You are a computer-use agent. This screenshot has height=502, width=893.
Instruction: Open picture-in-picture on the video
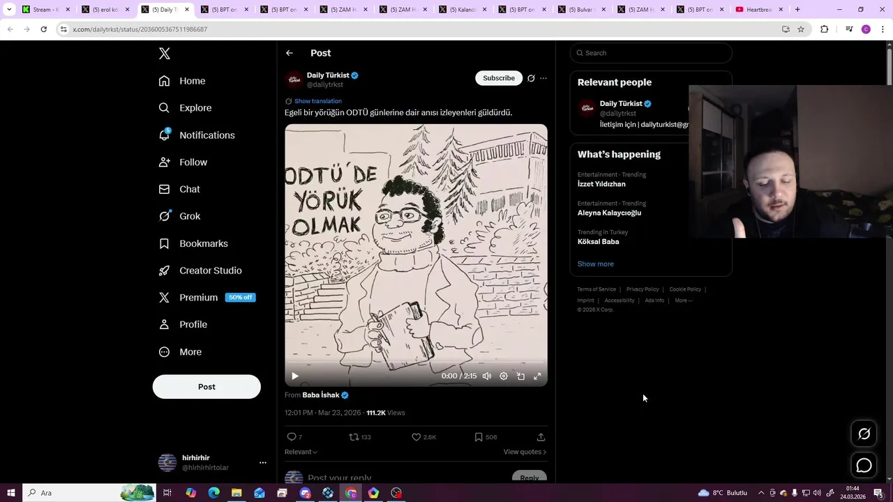click(x=520, y=376)
